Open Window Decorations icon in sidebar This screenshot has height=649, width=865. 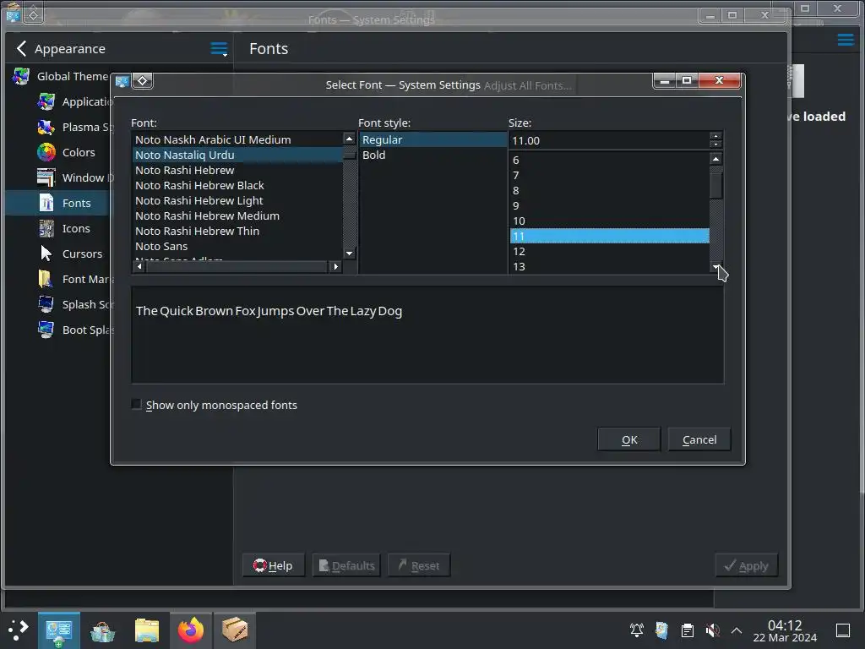[46, 177]
